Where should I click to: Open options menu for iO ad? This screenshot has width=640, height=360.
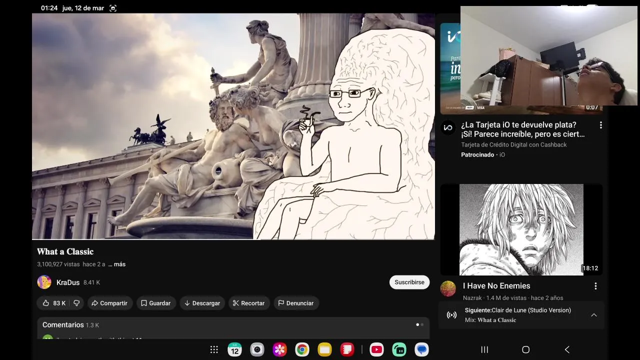pyautogui.click(x=600, y=125)
